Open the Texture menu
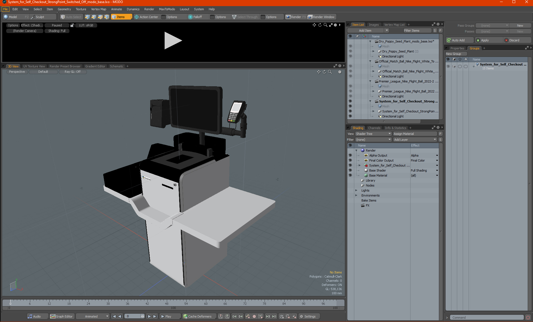 [81, 9]
